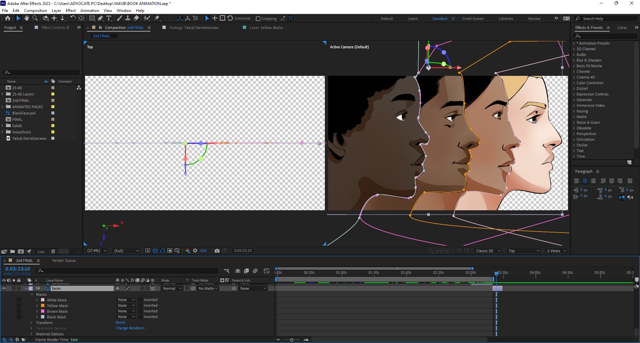Select the Pen tool
This screenshot has height=343, width=640.
tap(100, 18)
